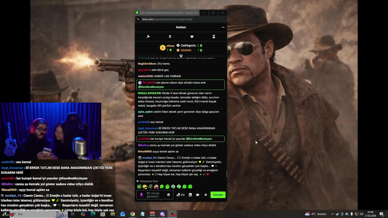Click the hourglass slow-mode icon
Image resolution: width=388 pixels, height=218 pixels.
pos(214,37)
